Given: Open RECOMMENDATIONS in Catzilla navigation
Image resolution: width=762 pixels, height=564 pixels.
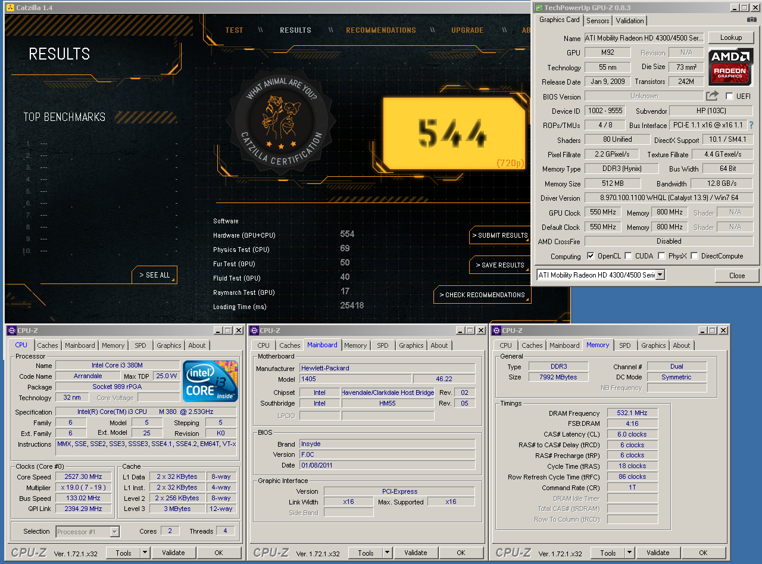Looking at the screenshot, I should (x=381, y=30).
